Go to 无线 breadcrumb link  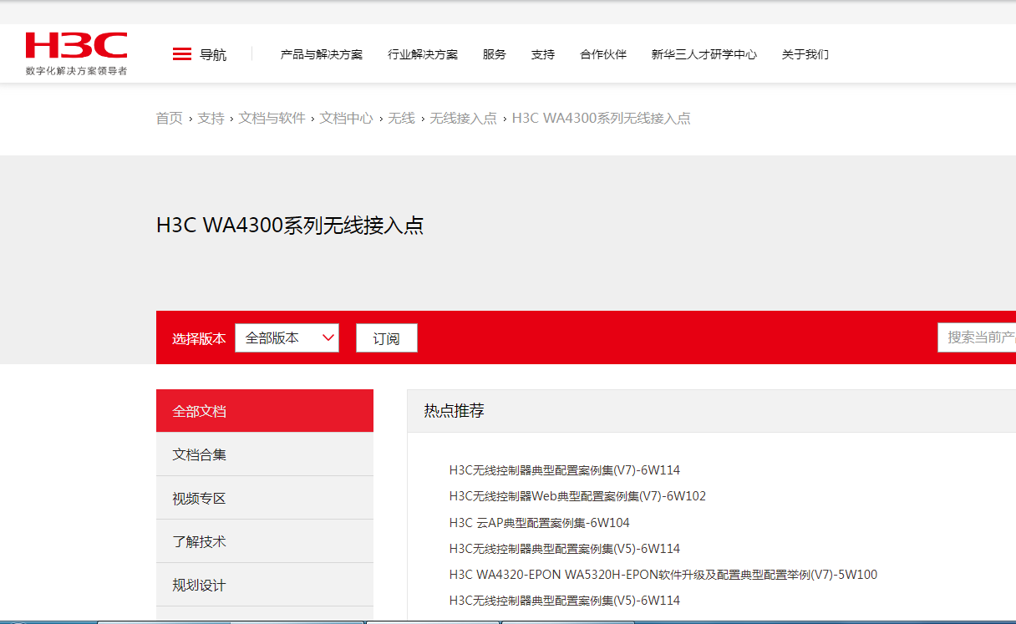click(401, 119)
